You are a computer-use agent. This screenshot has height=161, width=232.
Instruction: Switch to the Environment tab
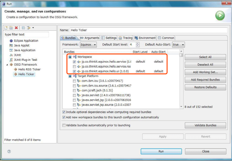pyautogui.click(x=145, y=38)
